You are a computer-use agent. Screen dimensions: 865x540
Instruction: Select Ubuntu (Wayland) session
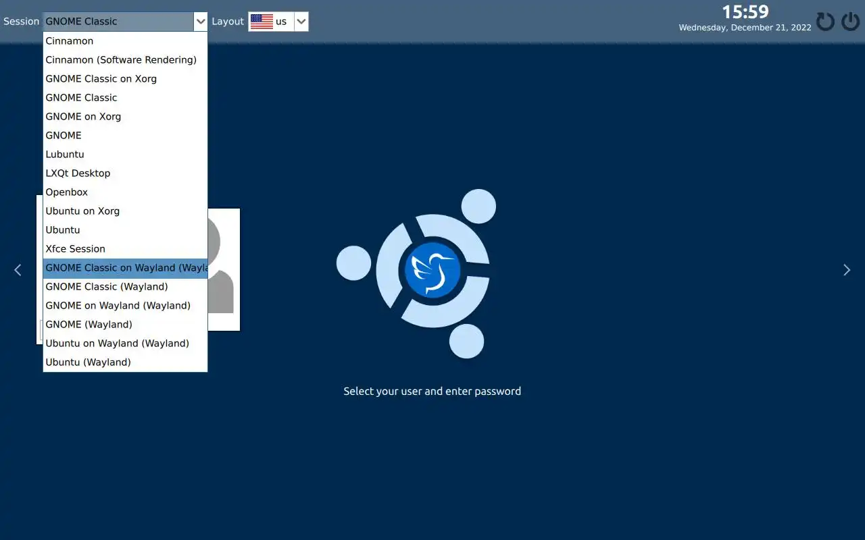coord(125,362)
